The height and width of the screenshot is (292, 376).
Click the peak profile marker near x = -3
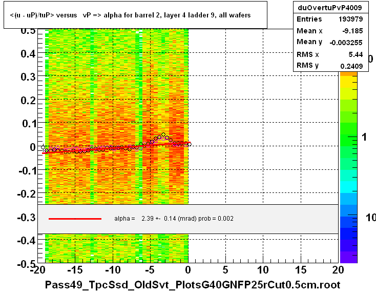tap(163, 135)
